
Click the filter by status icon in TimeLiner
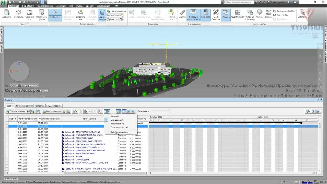(x=308, y=111)
